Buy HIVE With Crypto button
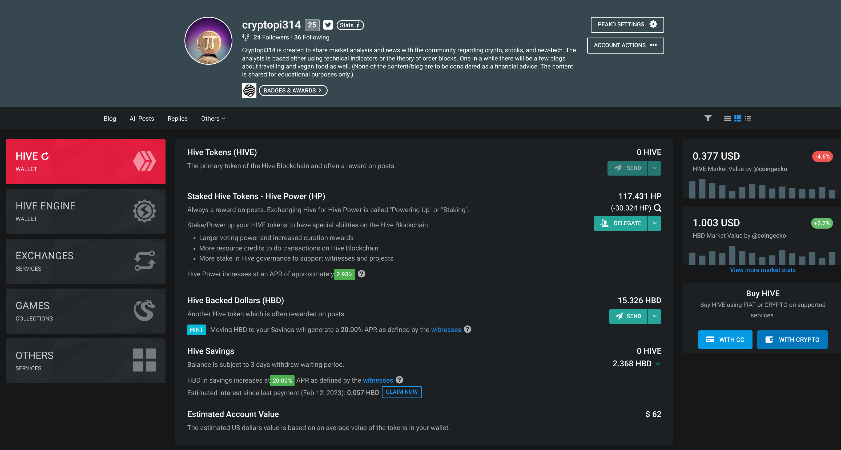Image resolution: width=841 pixels, height=450 pixels. (792, 340)
